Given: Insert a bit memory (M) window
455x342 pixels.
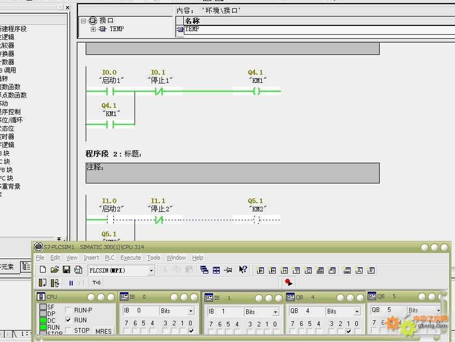Looking at the screenshot, I should click(284, 270).
